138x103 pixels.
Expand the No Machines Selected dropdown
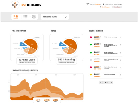55,17
